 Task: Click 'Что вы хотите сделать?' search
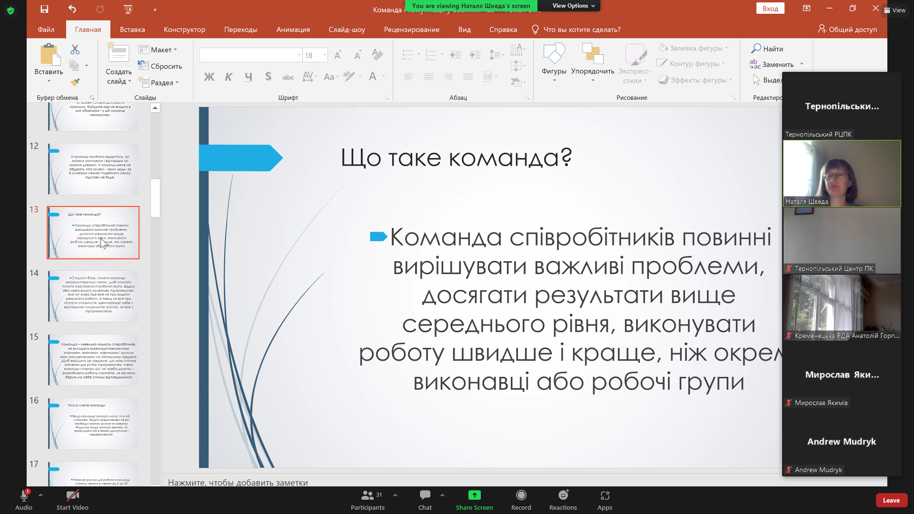576,30
